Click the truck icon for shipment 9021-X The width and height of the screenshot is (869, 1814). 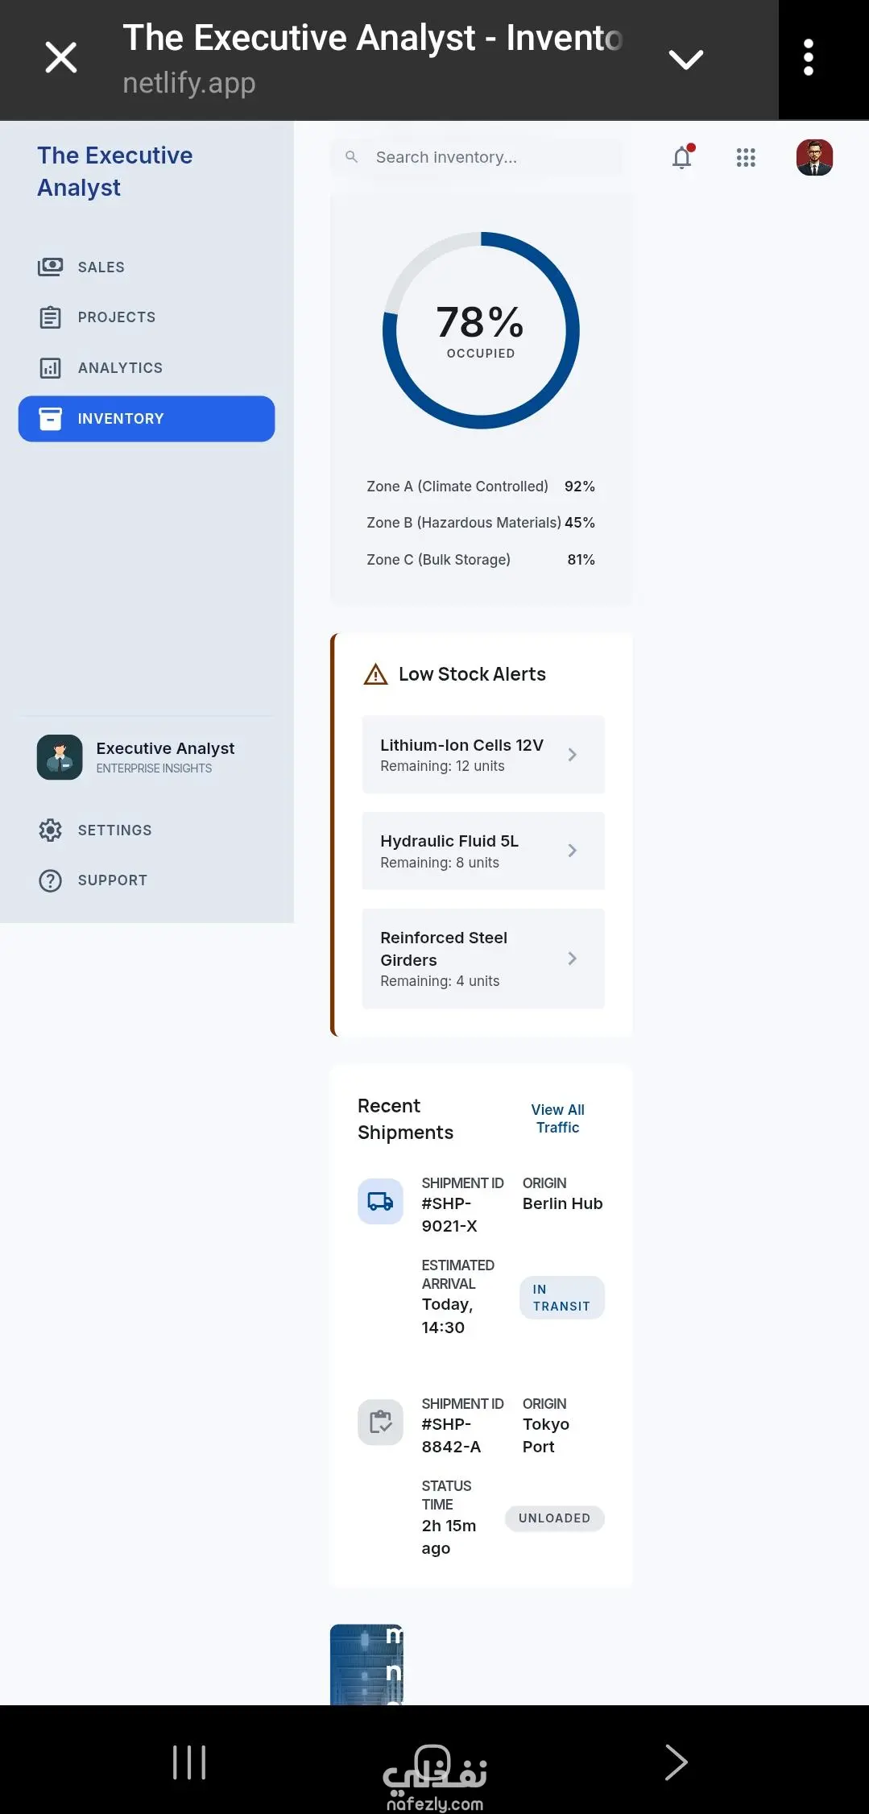tap(380, 1202)
